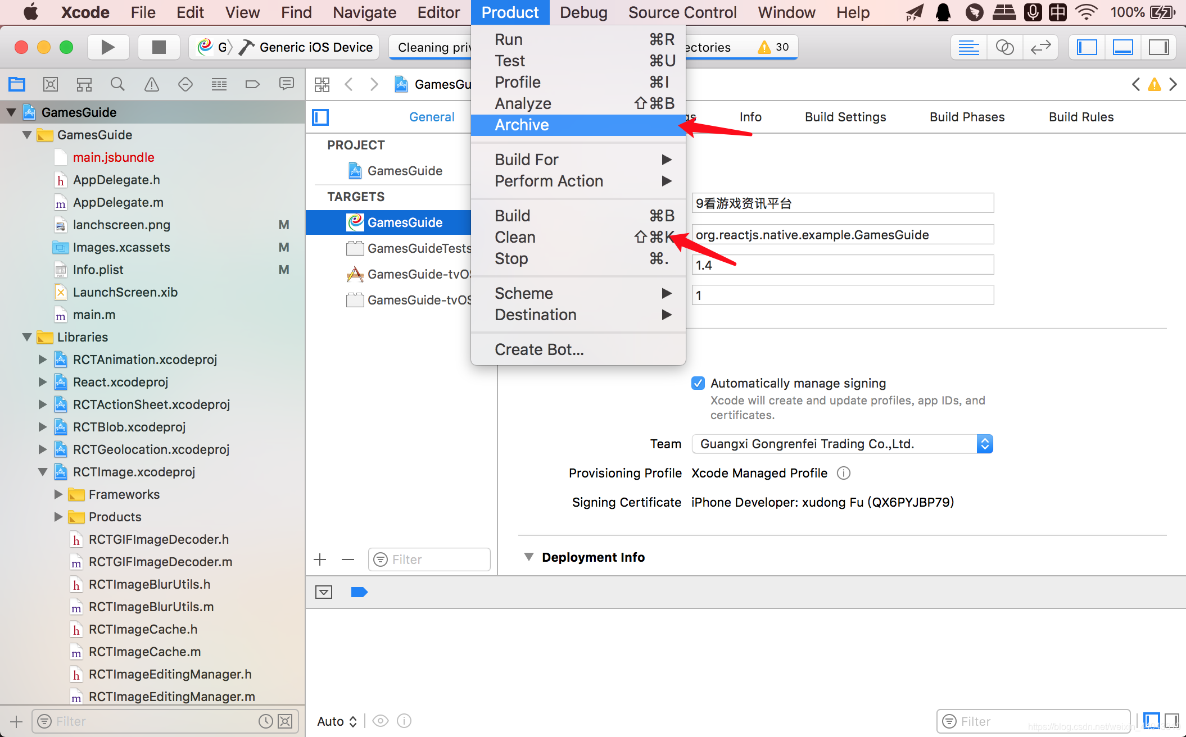Open the Test navigator diamond icon

(185, 84)
